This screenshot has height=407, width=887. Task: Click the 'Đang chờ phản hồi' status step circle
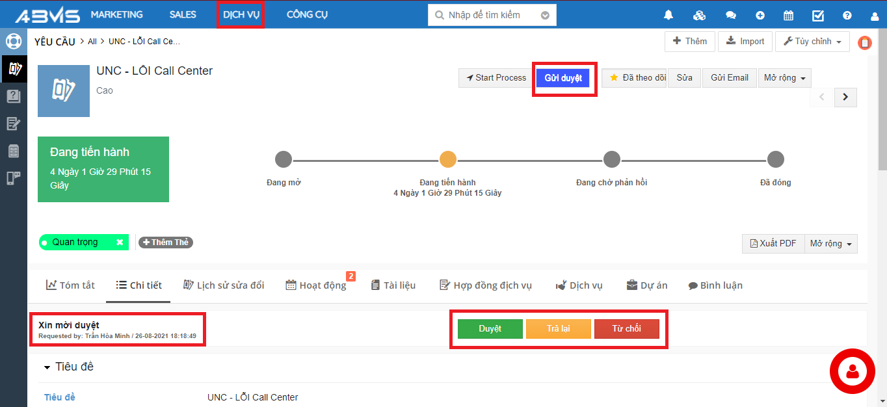611,159
